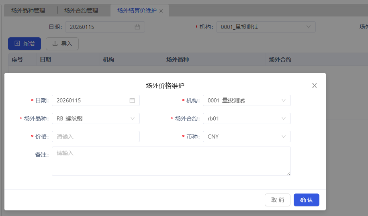368x216 pixels.
Task: Click into the 备注 text area
Action: coord(171,161)
